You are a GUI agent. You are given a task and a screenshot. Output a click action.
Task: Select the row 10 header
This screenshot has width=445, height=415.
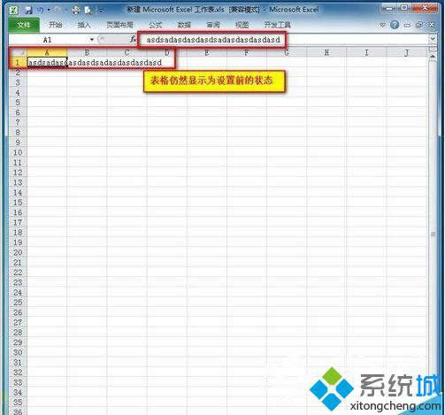pos(18,152)
